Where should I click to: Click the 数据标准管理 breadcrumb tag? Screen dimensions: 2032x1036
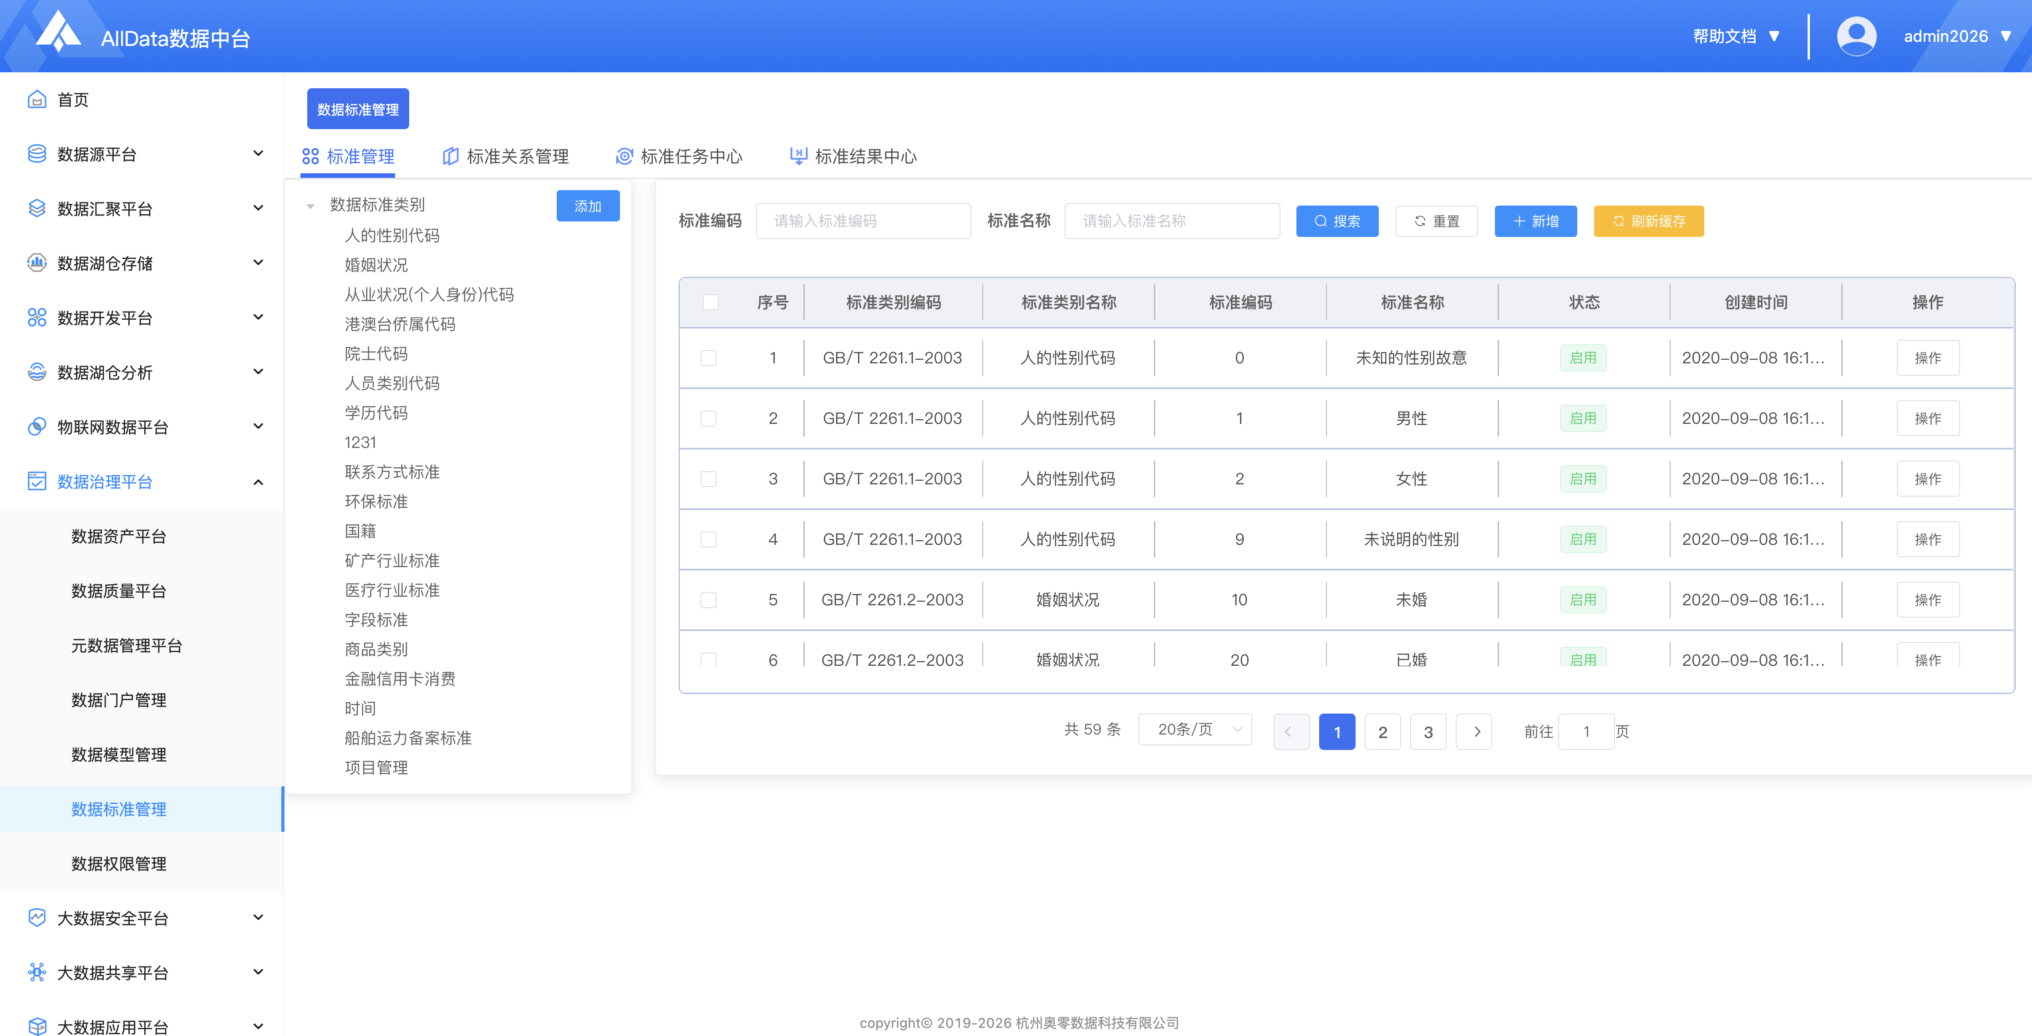click(357, 109)
